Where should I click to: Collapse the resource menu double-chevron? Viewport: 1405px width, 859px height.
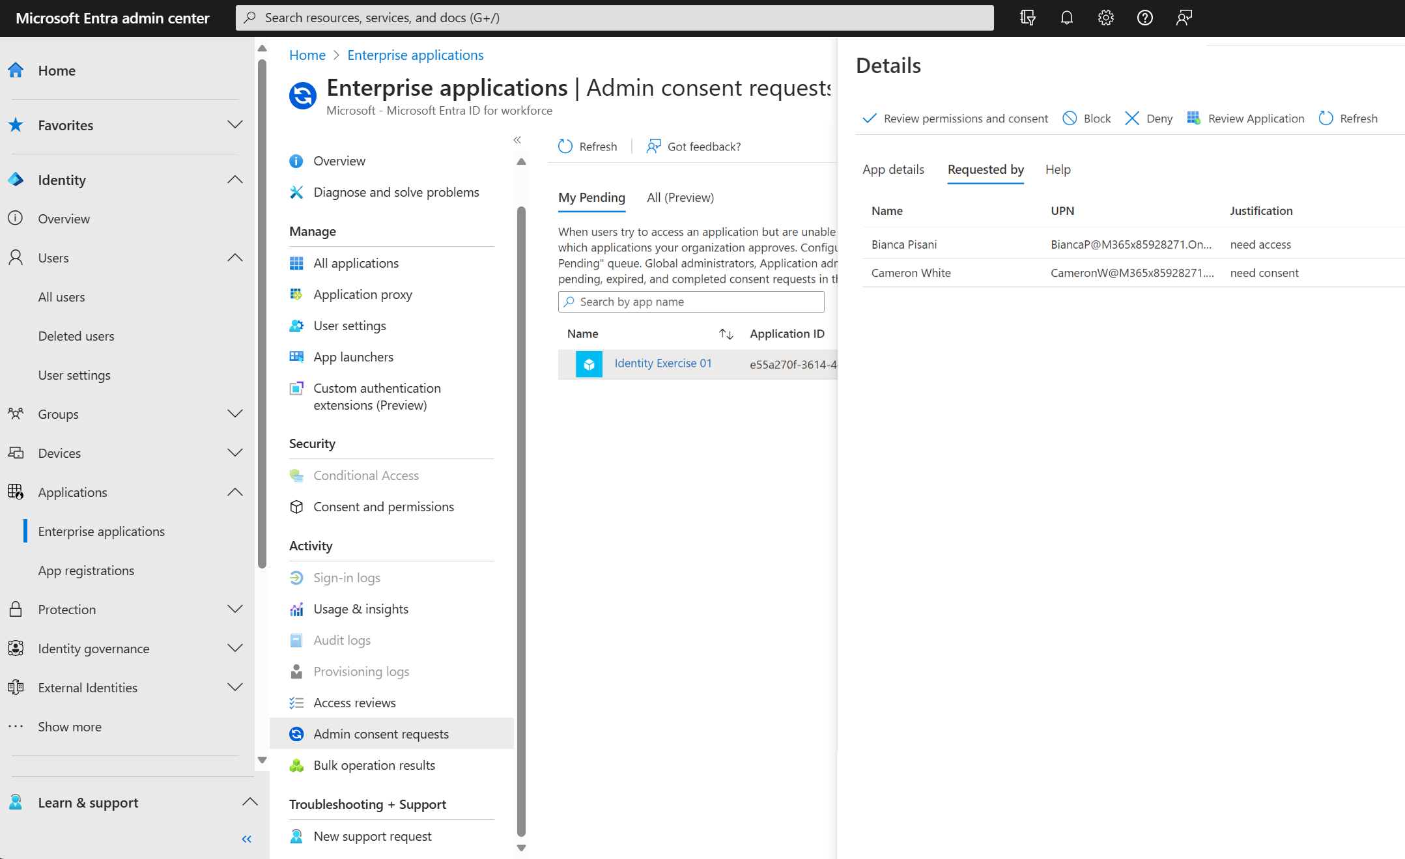[517, 140]
